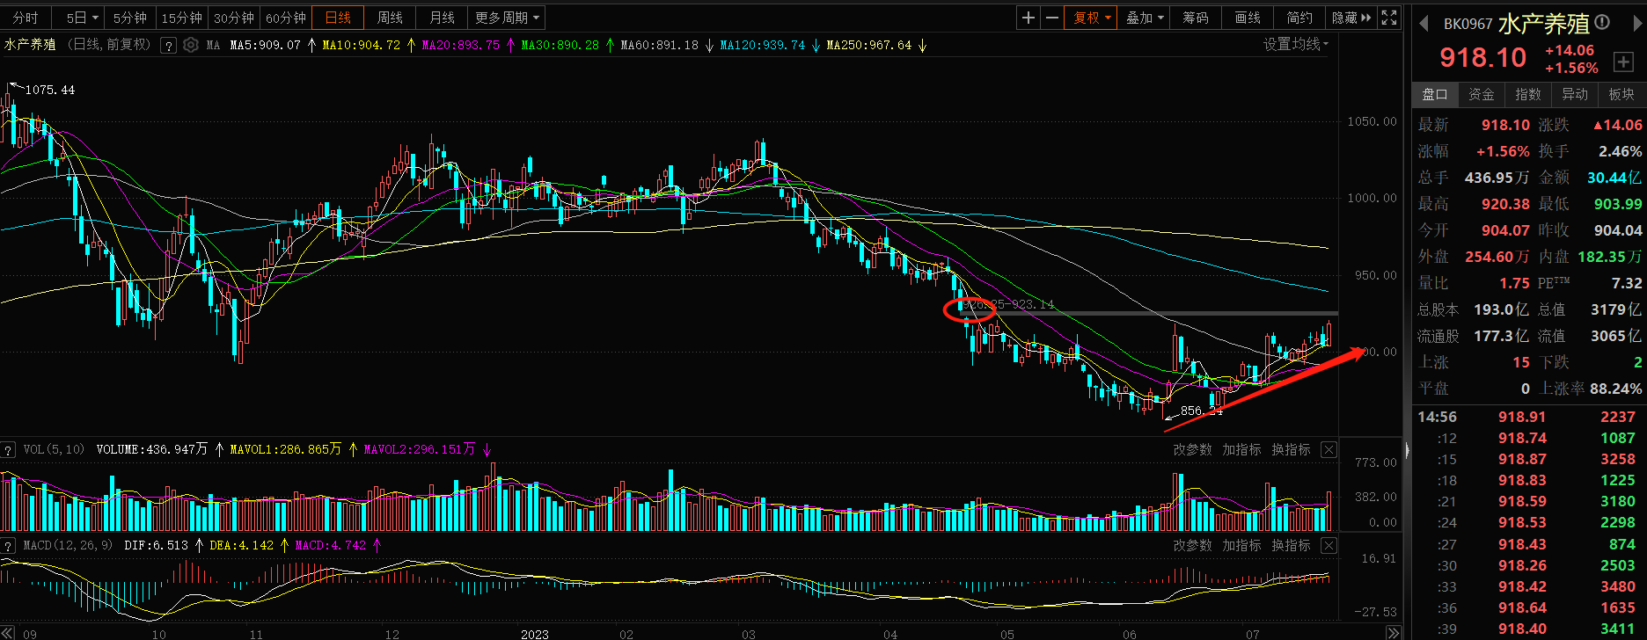Close the VOL indicator panel
Viewport: 1647px width, 640px height.
[x=1329, y=450]
